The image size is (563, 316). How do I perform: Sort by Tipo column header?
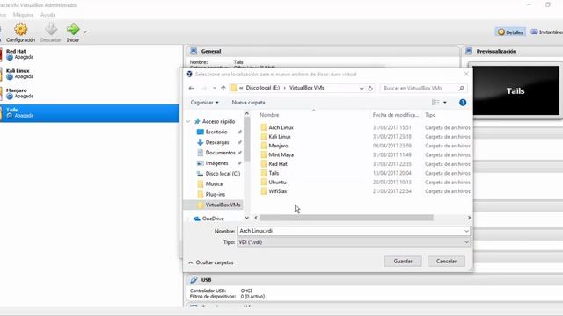point(430,115)
